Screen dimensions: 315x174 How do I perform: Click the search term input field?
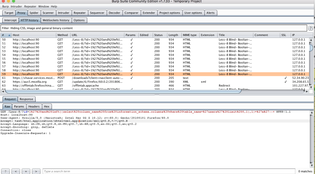pyautogui.click(x=169, y=171)
